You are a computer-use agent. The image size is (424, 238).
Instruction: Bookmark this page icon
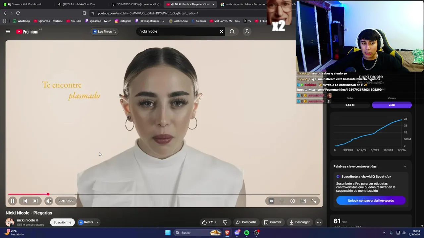[x=84, y=13]
